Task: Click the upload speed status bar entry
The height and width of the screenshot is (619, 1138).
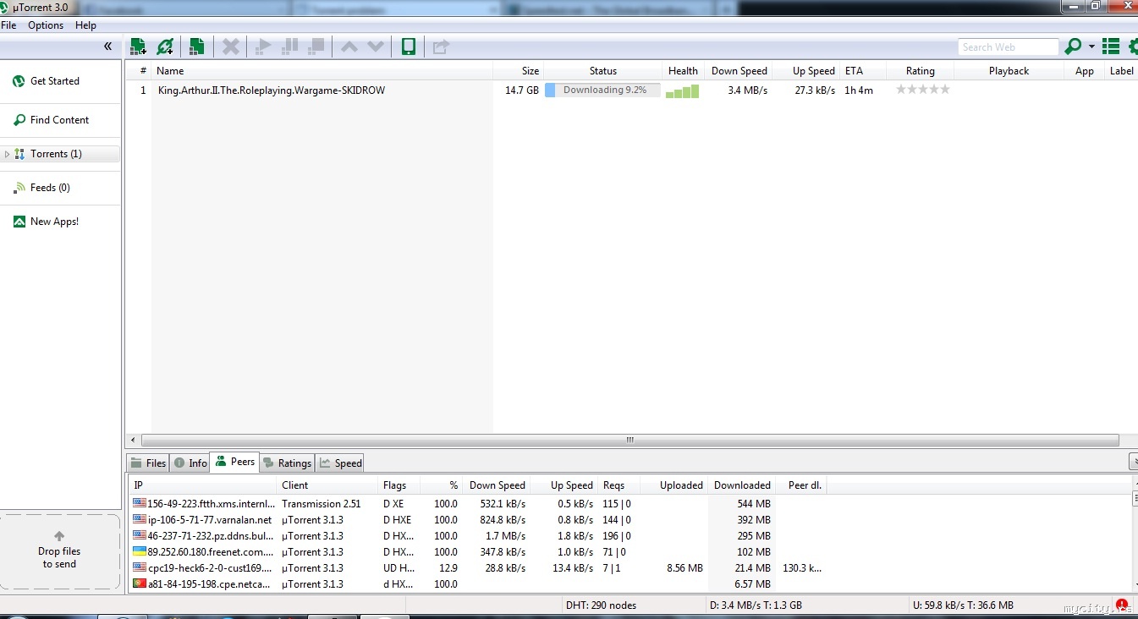Action: point(963,605)
